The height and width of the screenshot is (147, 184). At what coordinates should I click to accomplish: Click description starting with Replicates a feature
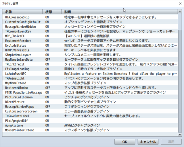pos(120,74)
